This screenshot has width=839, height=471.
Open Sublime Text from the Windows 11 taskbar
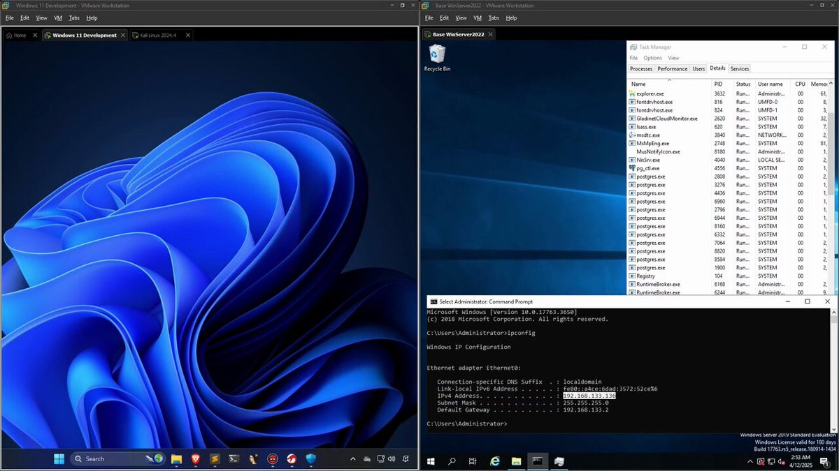[x=215, y=458]
